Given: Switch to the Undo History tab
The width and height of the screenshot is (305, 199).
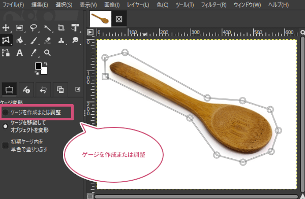Looking at the screenshot, I should click(43, 89).
